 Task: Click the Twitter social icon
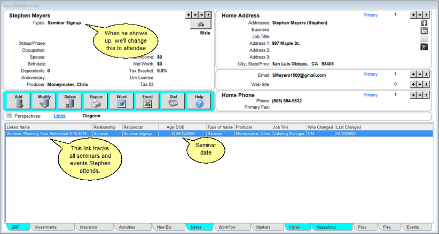424,39
